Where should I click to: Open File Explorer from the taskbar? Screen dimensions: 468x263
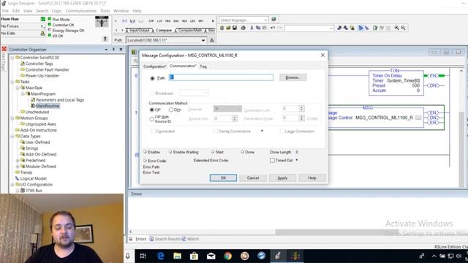(x=177, y=256)
